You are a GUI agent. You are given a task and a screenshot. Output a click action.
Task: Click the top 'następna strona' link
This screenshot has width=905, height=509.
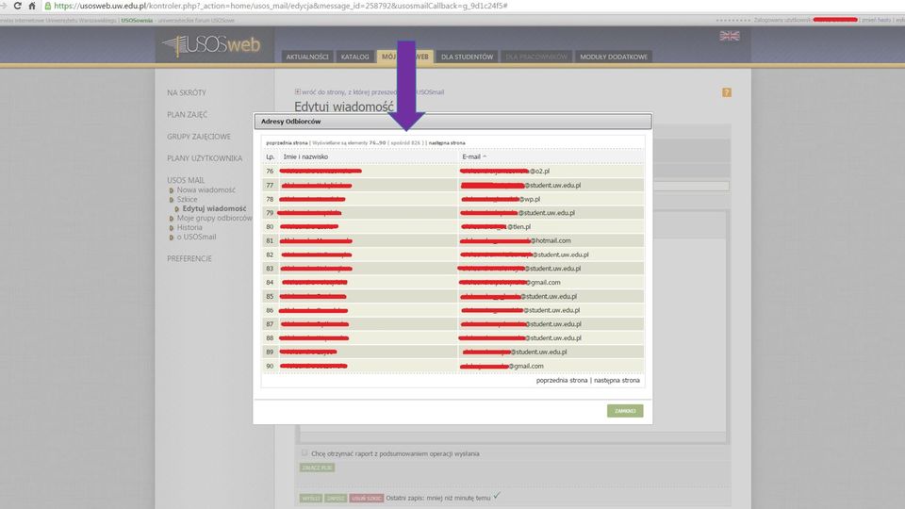click(x=447, y=142)
